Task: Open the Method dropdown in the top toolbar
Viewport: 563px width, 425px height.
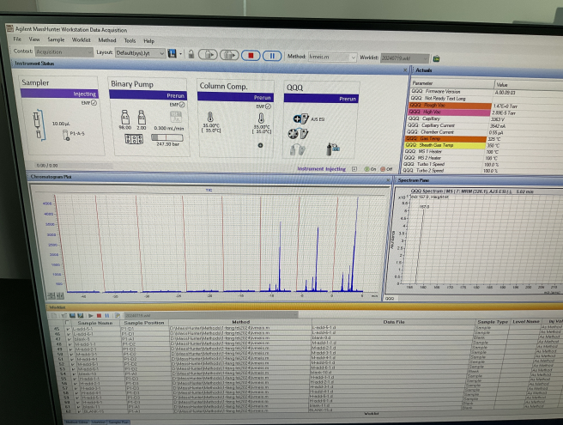Action: click(x=332, y=57)
